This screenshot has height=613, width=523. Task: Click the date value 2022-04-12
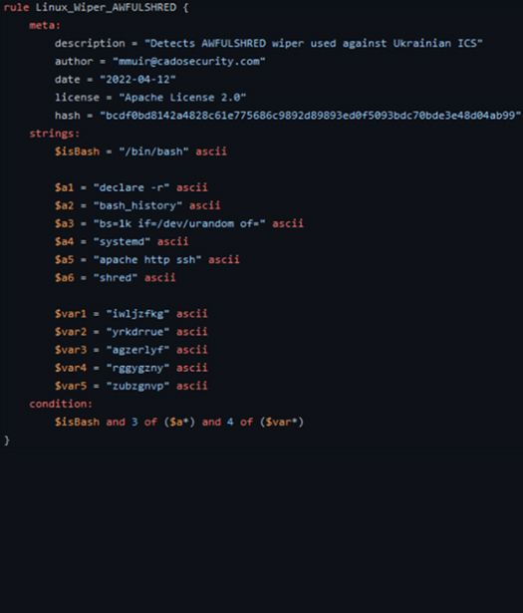click(137, 80)
